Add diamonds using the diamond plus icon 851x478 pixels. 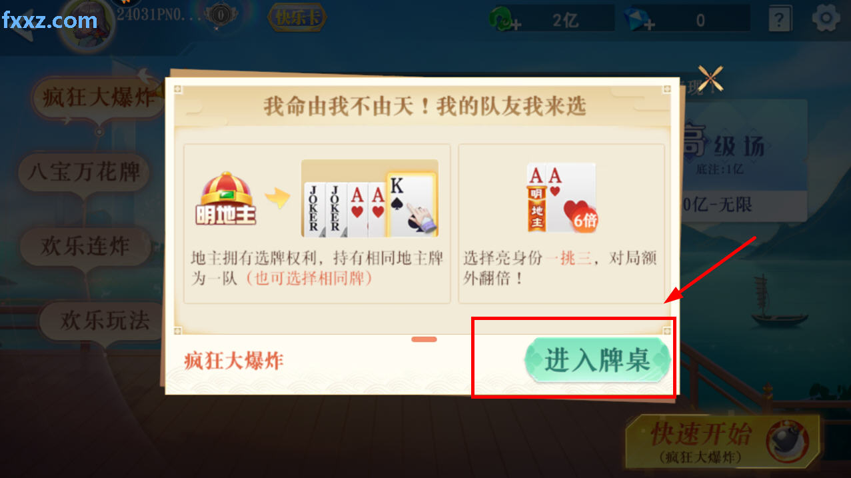640,20
